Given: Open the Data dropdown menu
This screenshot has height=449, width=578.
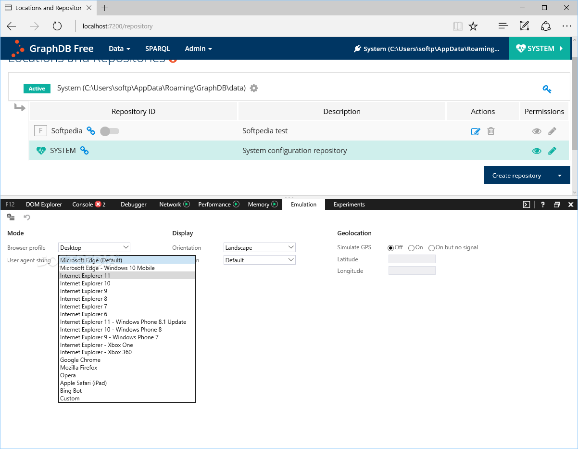Looking at the screenshot, I should pyautogui.click(x=119, y=49).
